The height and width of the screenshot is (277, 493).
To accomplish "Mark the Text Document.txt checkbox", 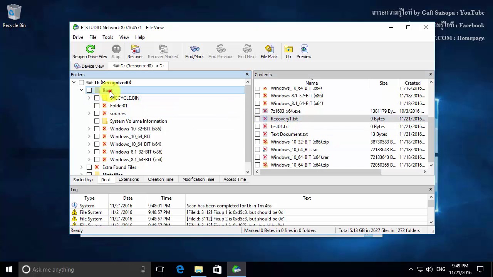I will pyautogui.click(x=257, y=134).
